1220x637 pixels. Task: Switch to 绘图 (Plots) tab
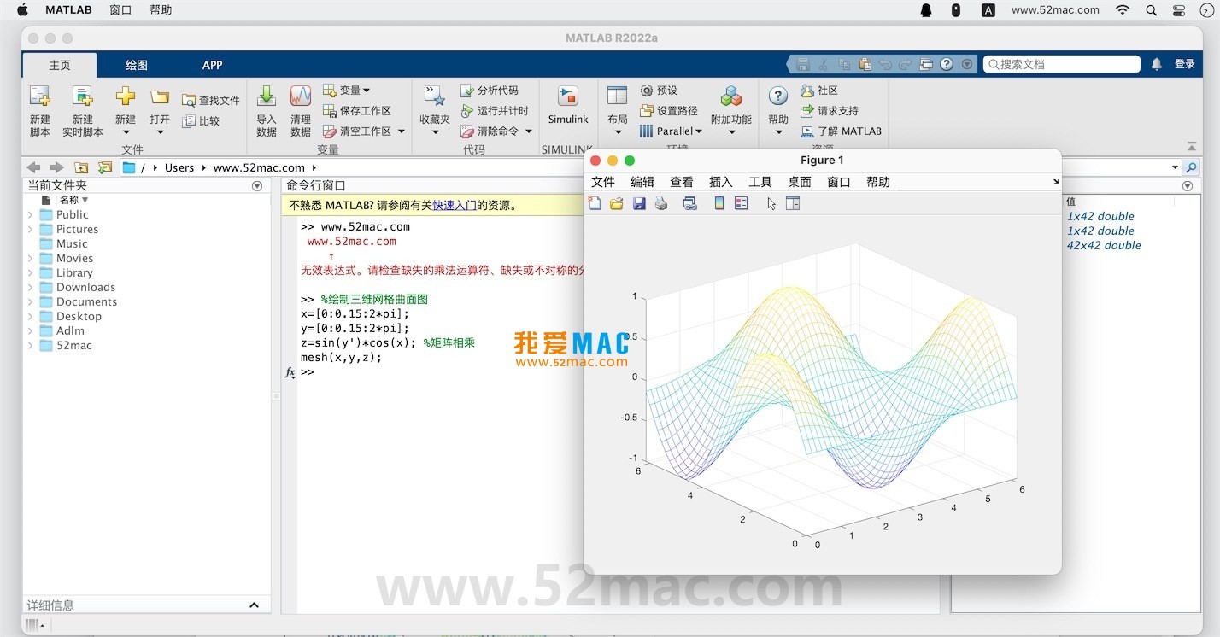137,65
